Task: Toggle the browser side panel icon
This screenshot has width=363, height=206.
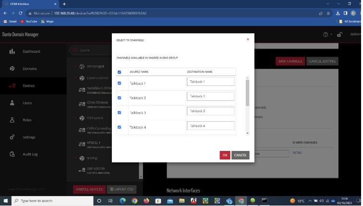Action: [345, 13]
